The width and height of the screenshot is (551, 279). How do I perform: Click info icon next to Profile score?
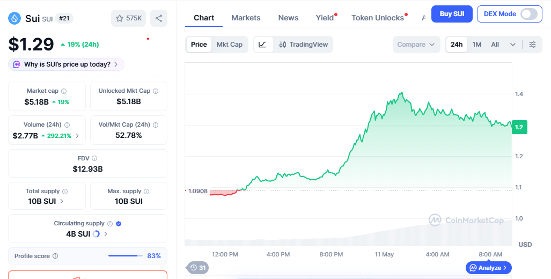click(55, 256)
